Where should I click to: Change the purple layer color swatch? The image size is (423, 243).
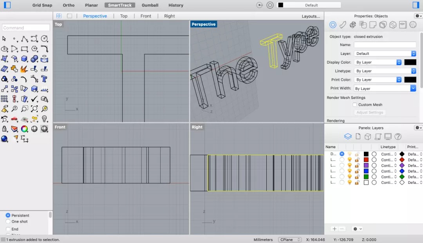(366, 165)
